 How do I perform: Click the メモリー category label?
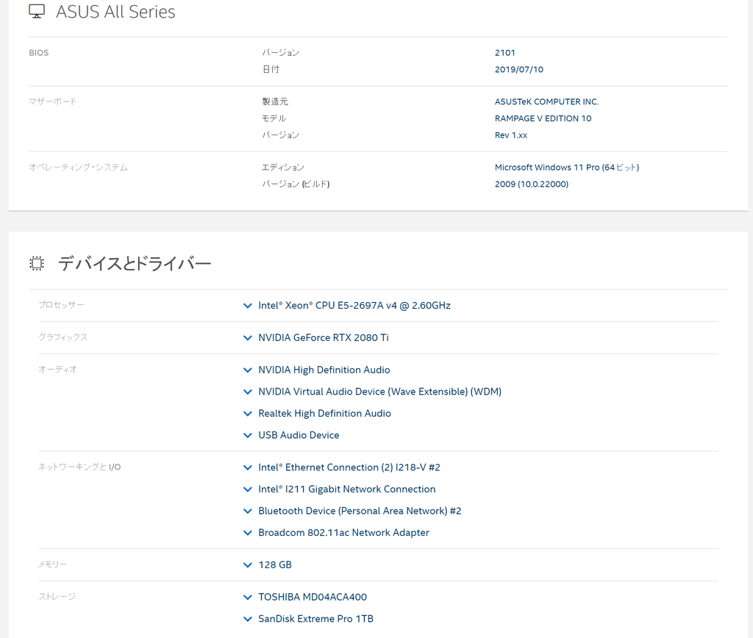pos(53,564)
